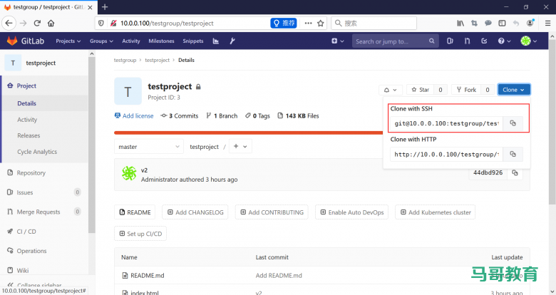The image size is (556, 295).
Task: View 3 Commits link
Action: (x=180, y=116)
